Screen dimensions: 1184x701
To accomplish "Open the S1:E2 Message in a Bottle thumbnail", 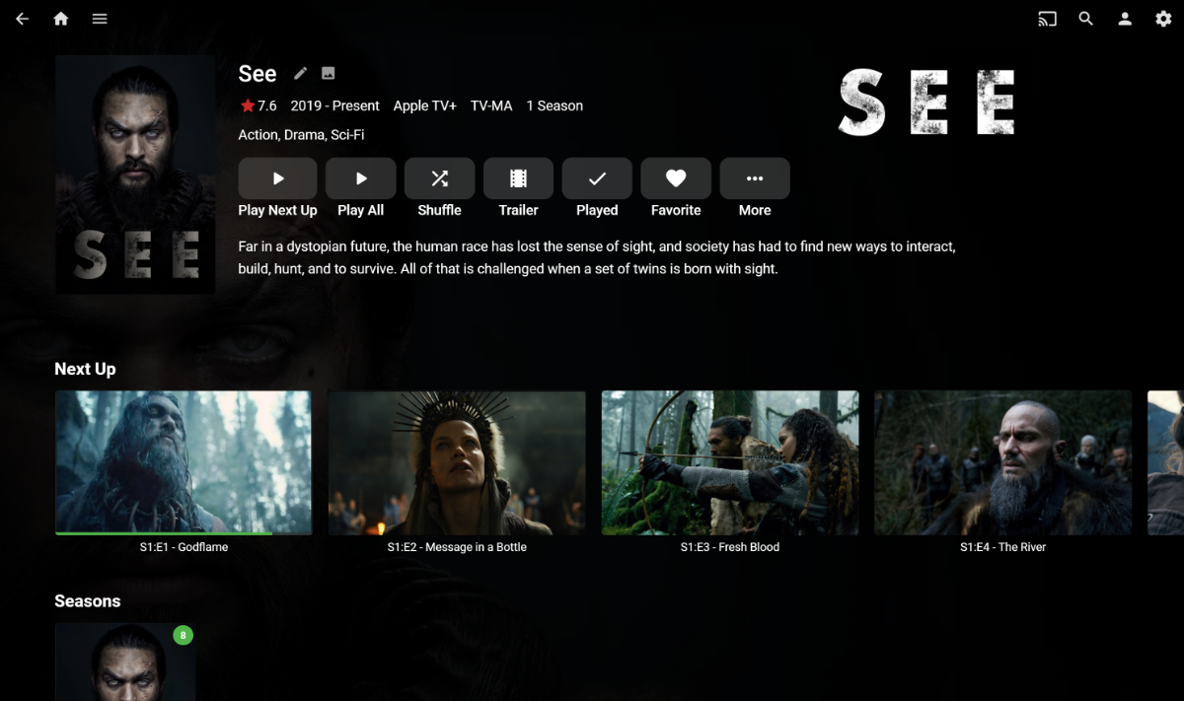I will pos(457,463).
